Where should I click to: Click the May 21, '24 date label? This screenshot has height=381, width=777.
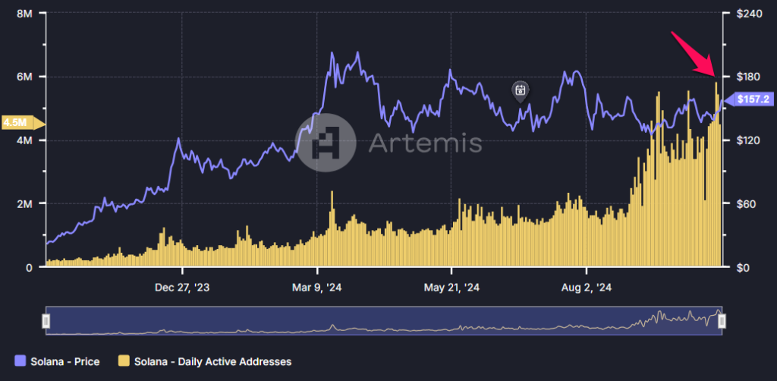451,288
